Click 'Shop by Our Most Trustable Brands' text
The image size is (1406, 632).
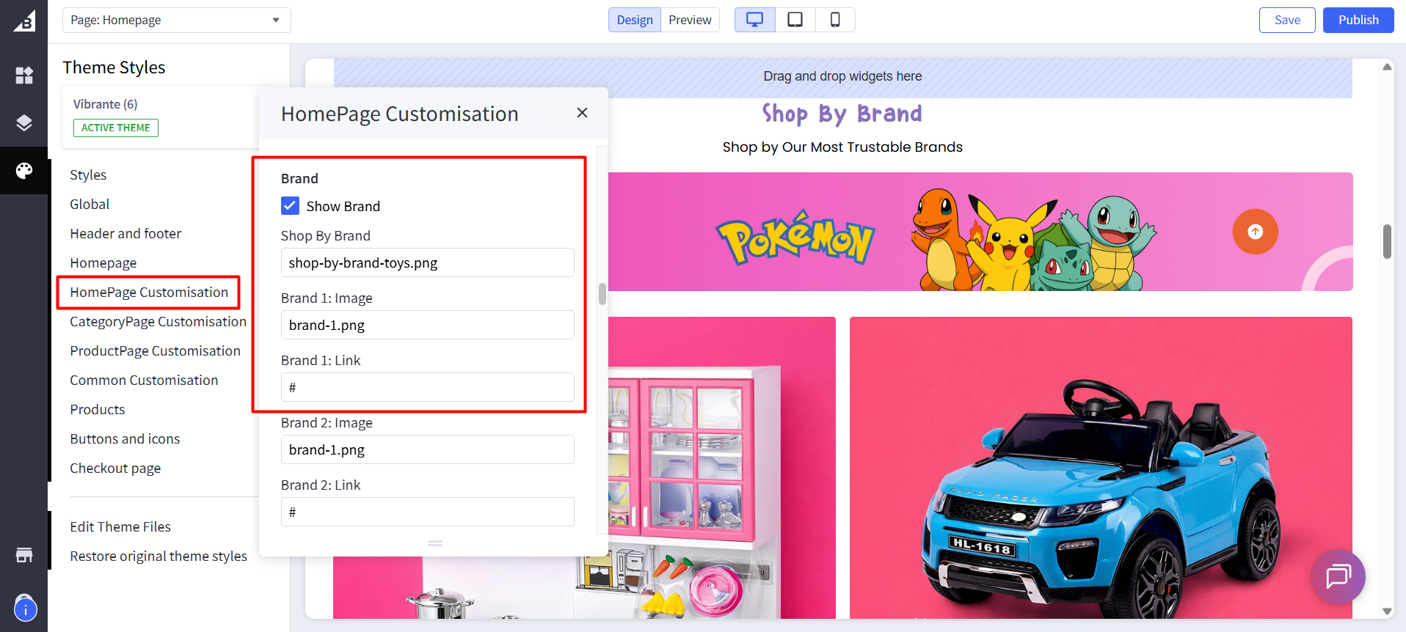842,147
